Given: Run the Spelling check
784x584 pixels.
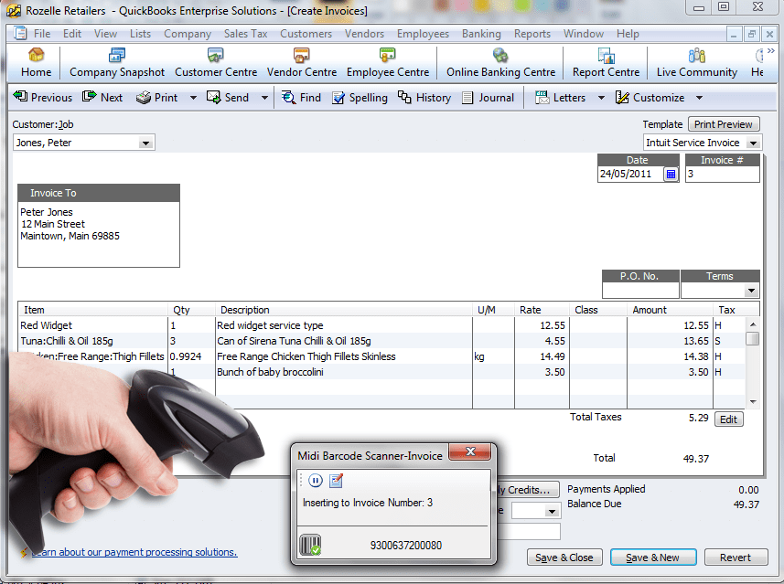Looking at the screenshot, I should 338,97.
